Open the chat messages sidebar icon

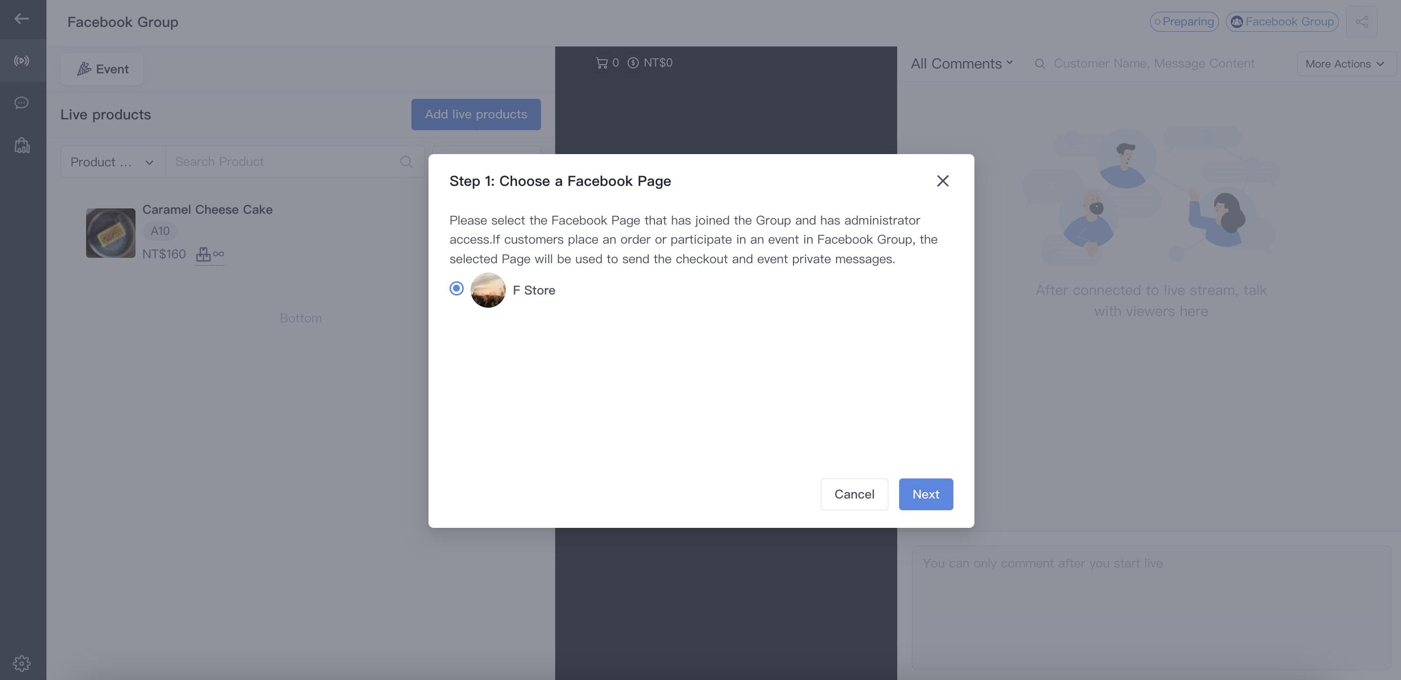(x=22, y=103)
